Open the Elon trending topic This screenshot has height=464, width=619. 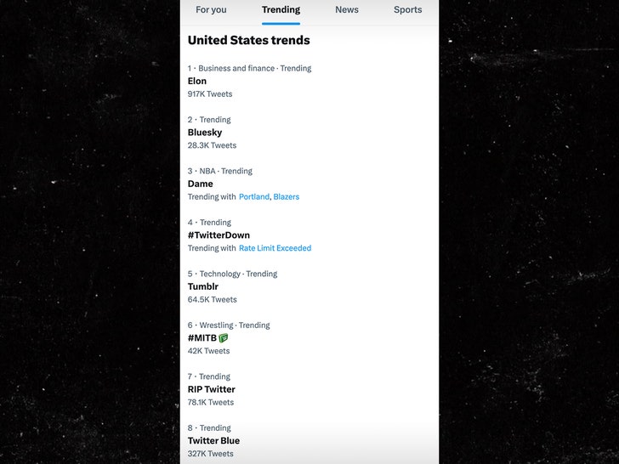197,82
